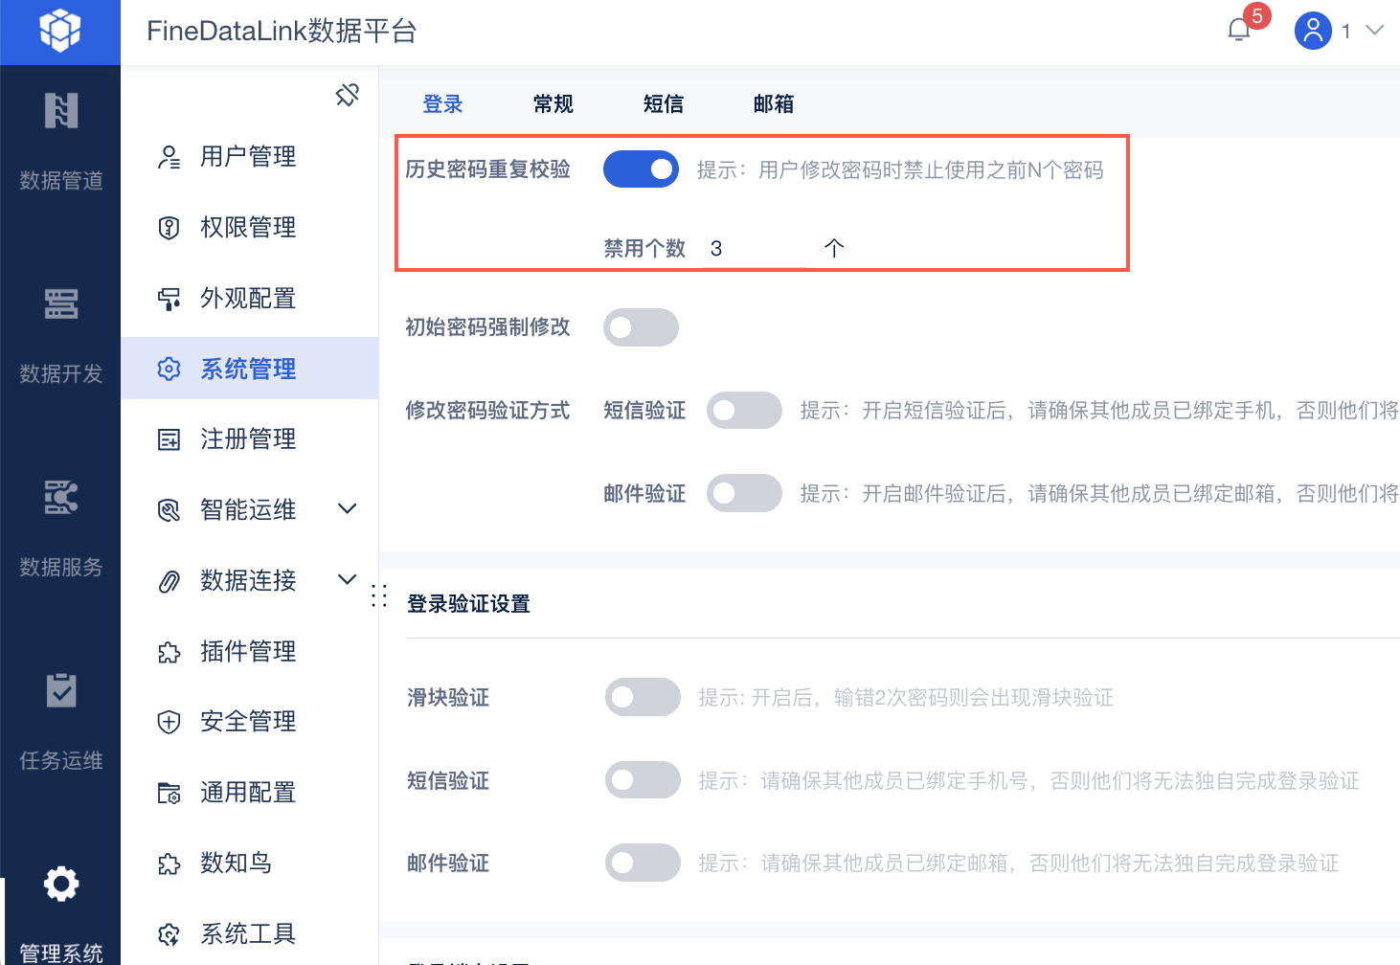Open the 数据管道 data pipeline module
Image resolution: width=1400 pixels, height=965 pixels.
pos(60,139)
